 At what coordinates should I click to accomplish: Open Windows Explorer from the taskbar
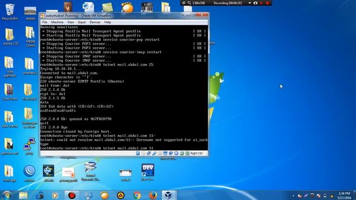click(23, 195)
